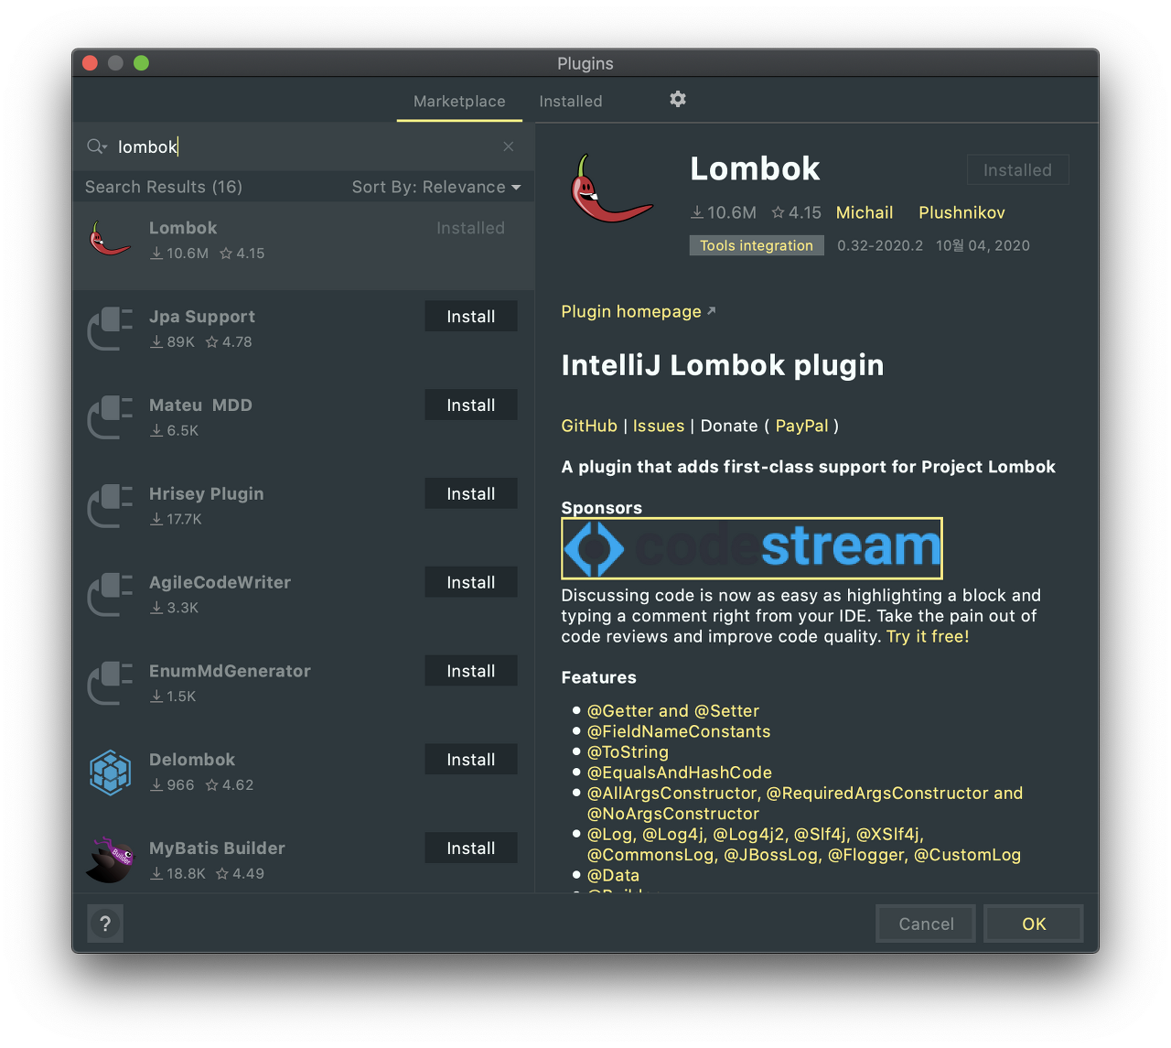Click the version text 0.32-2020.2
The width and height of the screenshot is (1171, 1048).
(x=880, y=245)
